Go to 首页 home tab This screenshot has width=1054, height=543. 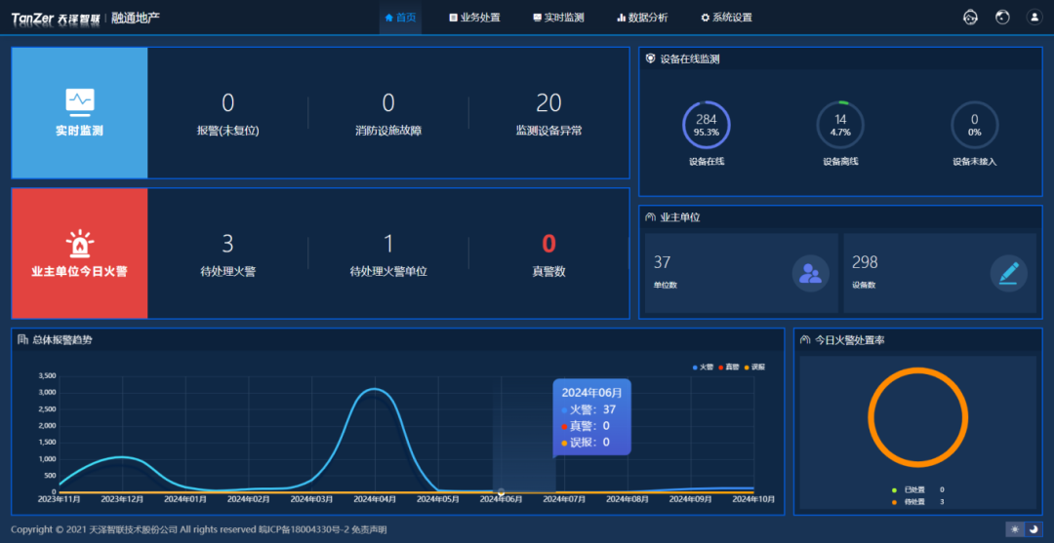pos(400,18)
